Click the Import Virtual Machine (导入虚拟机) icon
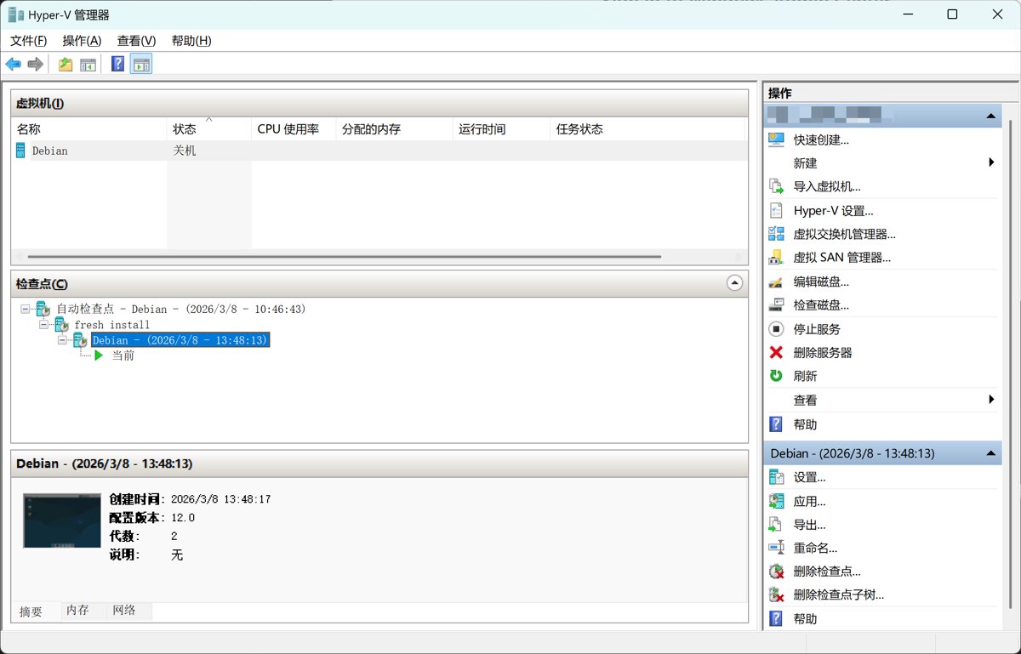This screenshot has height=654, width=1021. tap(776, 186)
